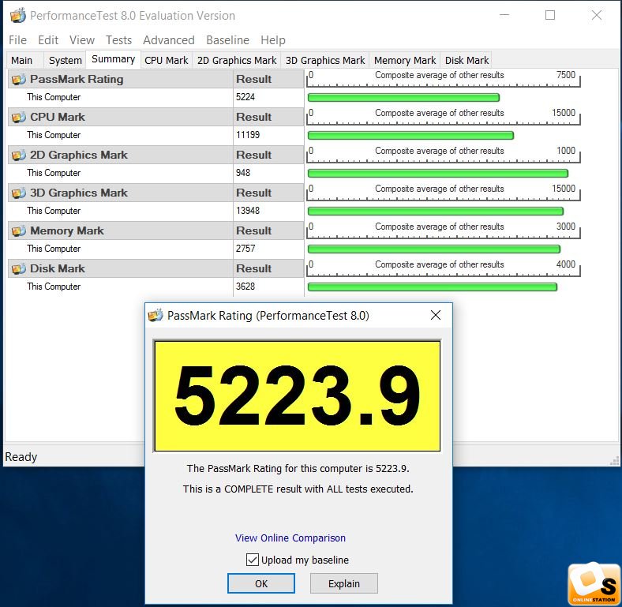Click the 3D Graphics Mark header label

[79, 193]
